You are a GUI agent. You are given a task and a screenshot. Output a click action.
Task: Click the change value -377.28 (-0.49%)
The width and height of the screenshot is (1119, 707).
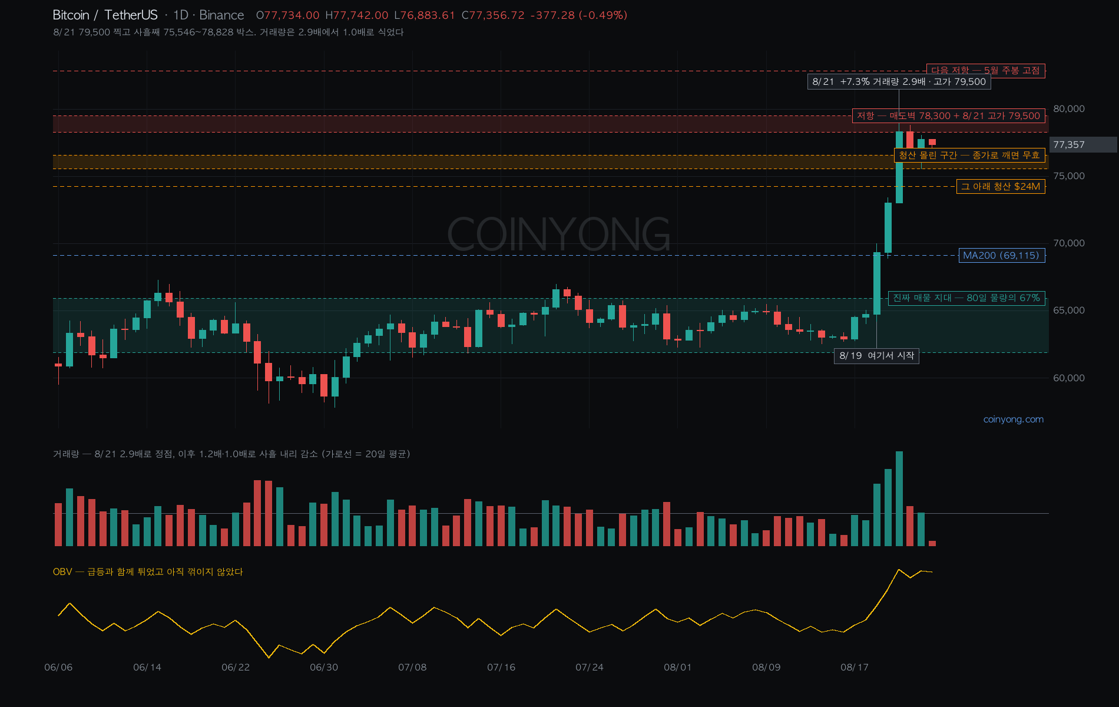579,15
